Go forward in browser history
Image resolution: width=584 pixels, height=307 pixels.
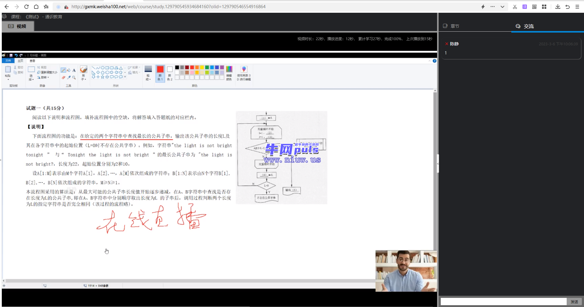[16, 7]
